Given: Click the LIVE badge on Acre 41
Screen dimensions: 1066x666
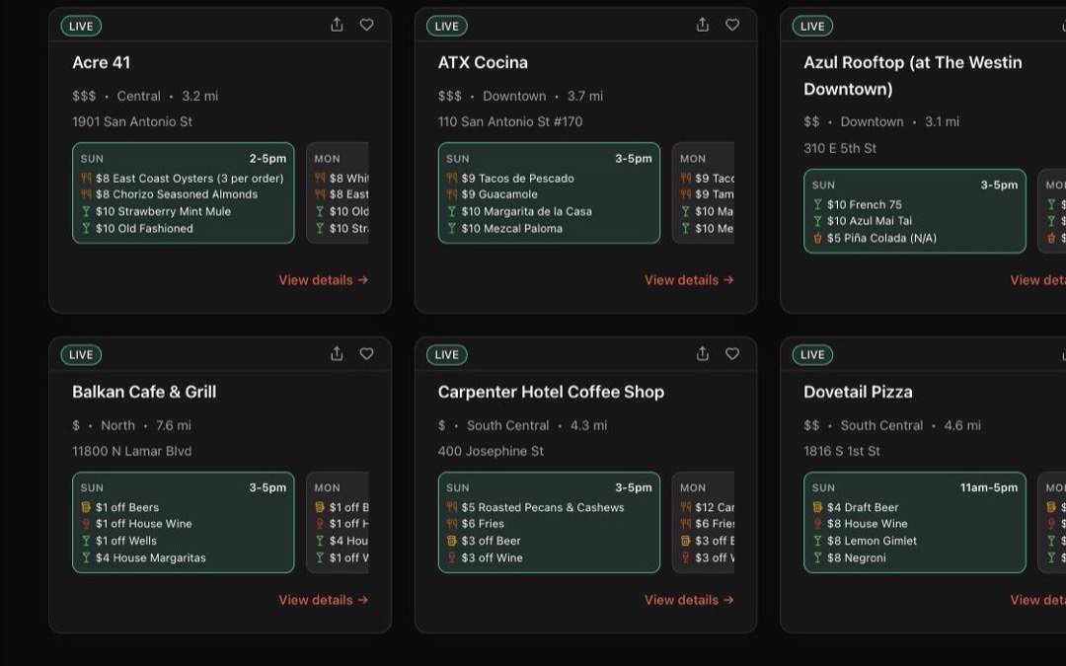Looking at the screenshot, I should point(81,26).
